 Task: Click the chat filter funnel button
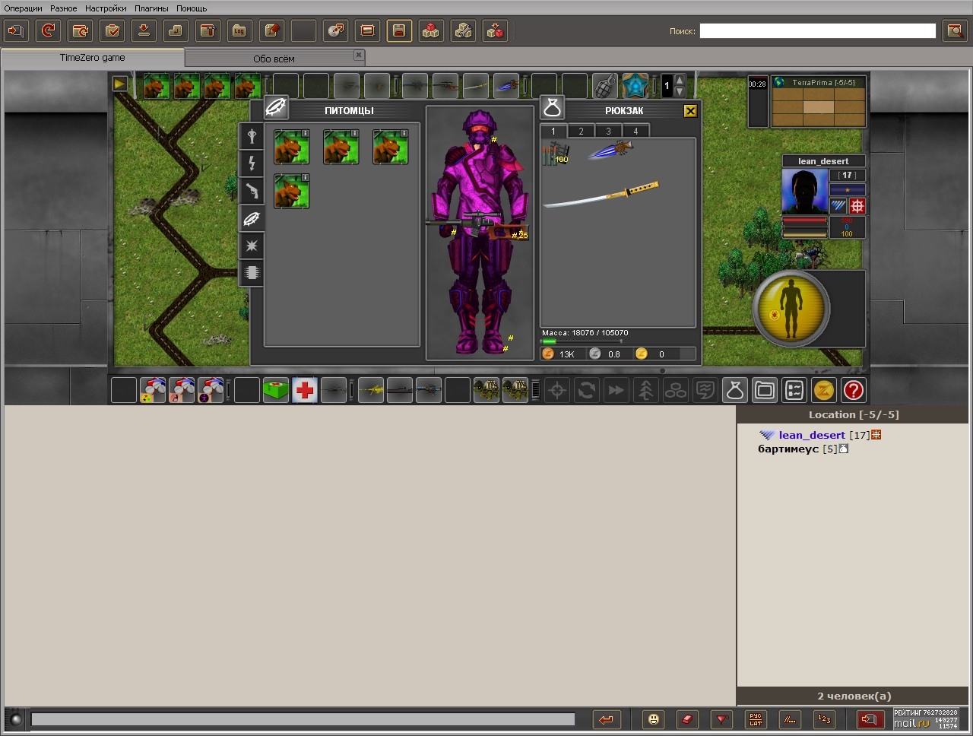click(x=721, y=719)
